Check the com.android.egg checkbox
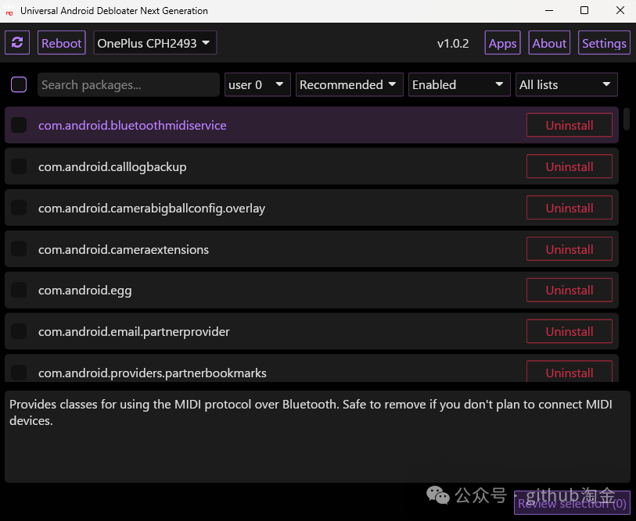Image resolution: width=636 pixels, height=521 pixels. coord(19,290)
